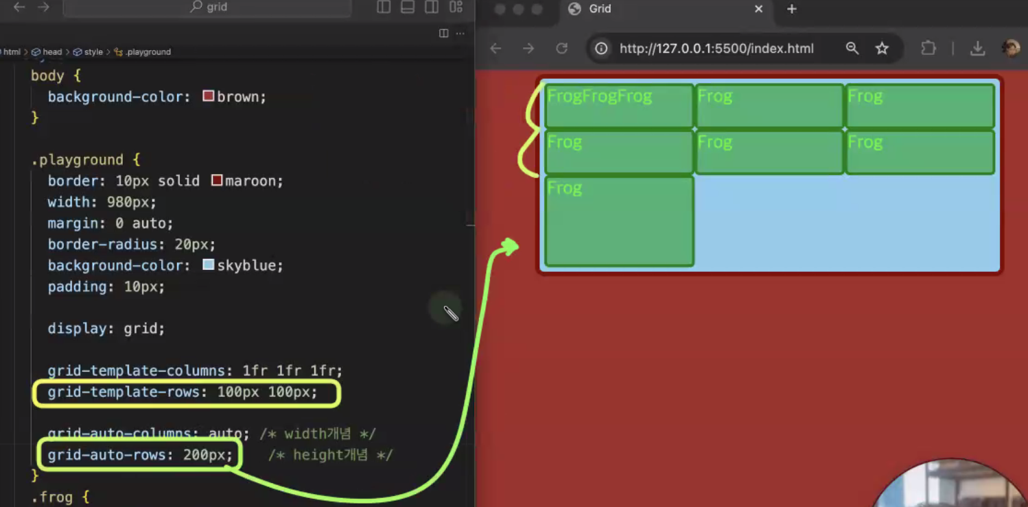Place cursor on the 'display: grid;' line
Viewport: 1028px width, 507px height.
click(x=106, y=329)
